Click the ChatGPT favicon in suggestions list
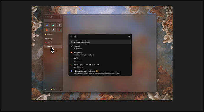The image size is (204, 112). pyautogui.click(x=72, y=46)
